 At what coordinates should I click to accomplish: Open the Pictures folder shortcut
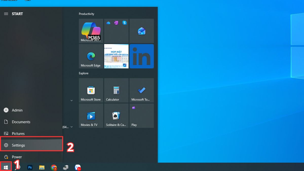(31, 134)
